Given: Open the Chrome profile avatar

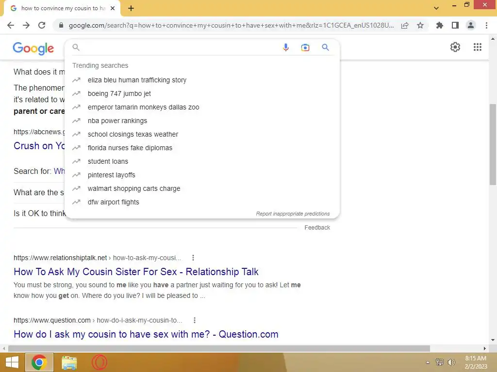Looking at the screenshot, I should click(471, 25).
